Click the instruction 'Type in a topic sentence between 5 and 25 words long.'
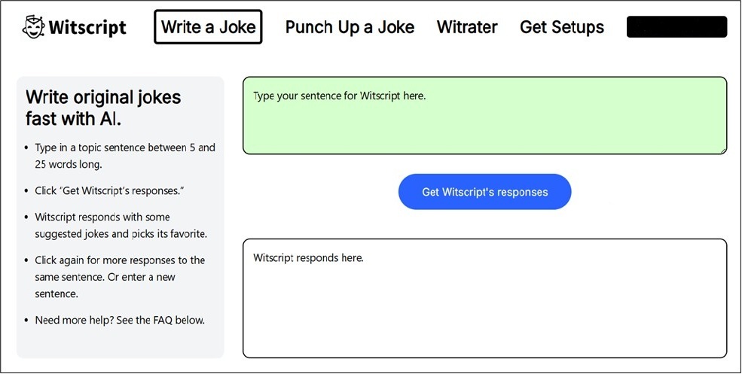742x374 pixels. point(125,156)
